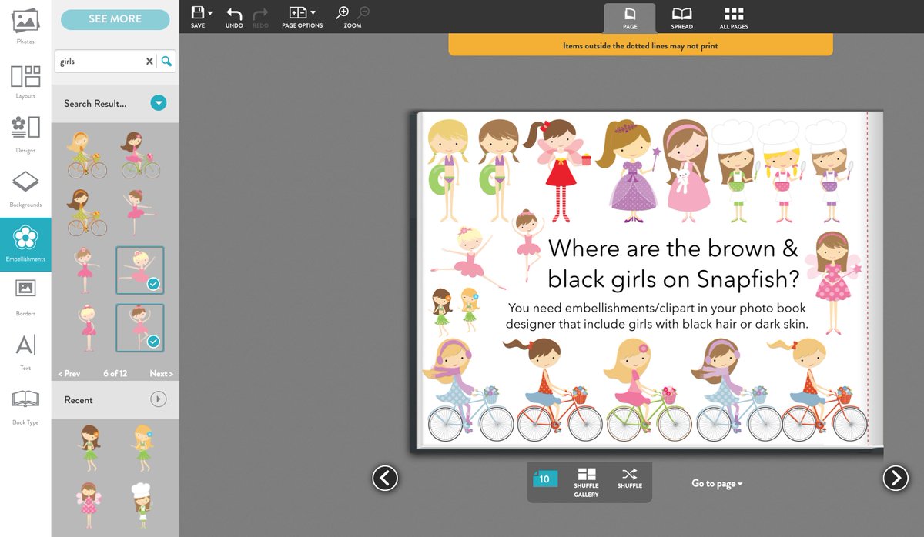Click the zoom in magnifier
This screenshot has height=537, width=924.
click(x=343, y=12)
